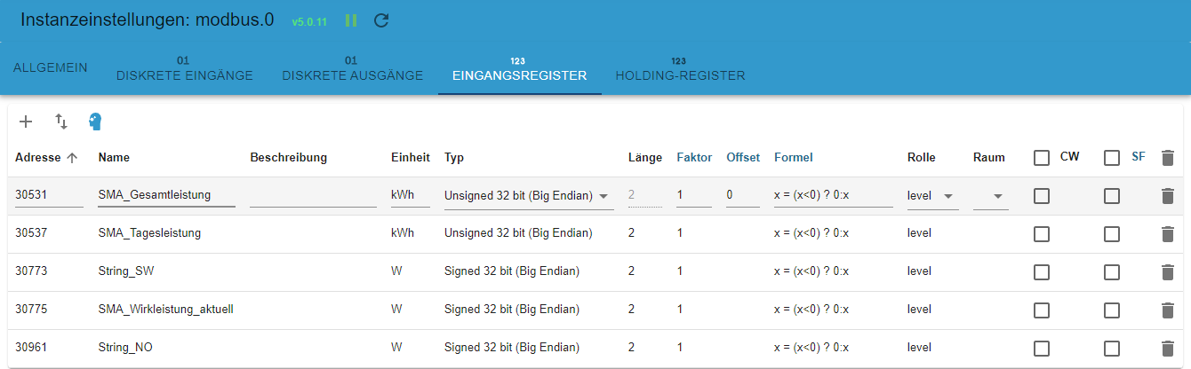Restart the instance with reload icon
The width and height of the screenshot is (1191, 369).
[x=381, y=20]
